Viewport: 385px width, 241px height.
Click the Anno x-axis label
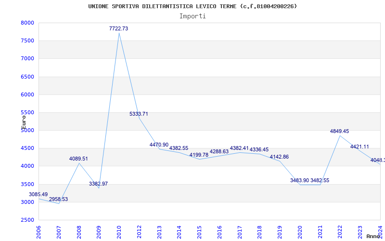pyautogui.click(x=373, y=236)
